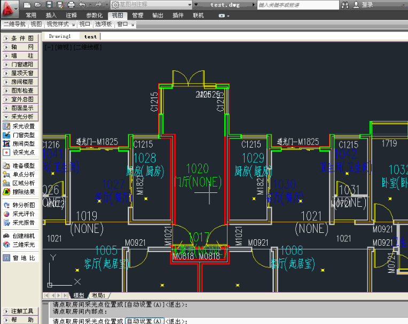Click the 房间类型 room type tool
The width and height of the screenshot is (408, 324).
click(22, 143)
